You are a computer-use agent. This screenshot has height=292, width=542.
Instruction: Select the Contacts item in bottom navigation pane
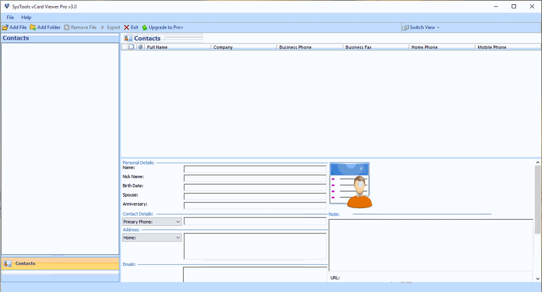pyautogui.click(x=60, y=264)
